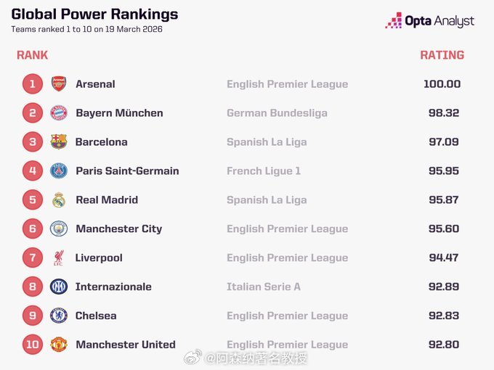Viewport: 494px width, 370px height.
Task: Click the Manchester City crest
Action: point(59,229)
